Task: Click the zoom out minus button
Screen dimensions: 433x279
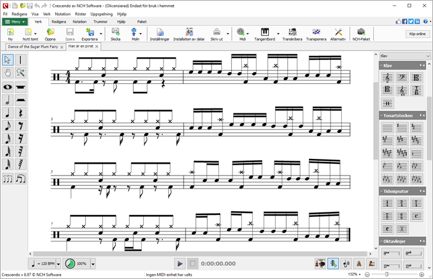Action: click(x=367, y=274)
